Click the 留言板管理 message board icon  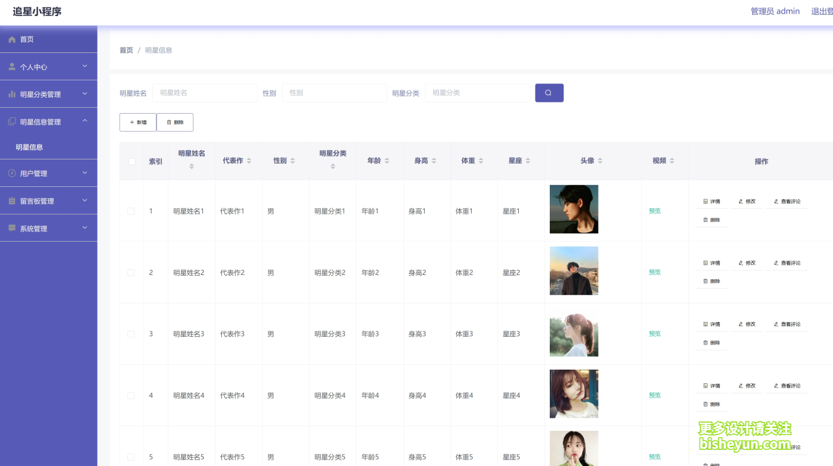pyautogui.click(x=11, y=201)
